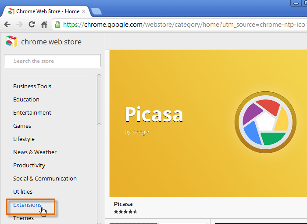Go to the Extensions section
The width and height of the screenshot is (307, 224).
(27, 205)
